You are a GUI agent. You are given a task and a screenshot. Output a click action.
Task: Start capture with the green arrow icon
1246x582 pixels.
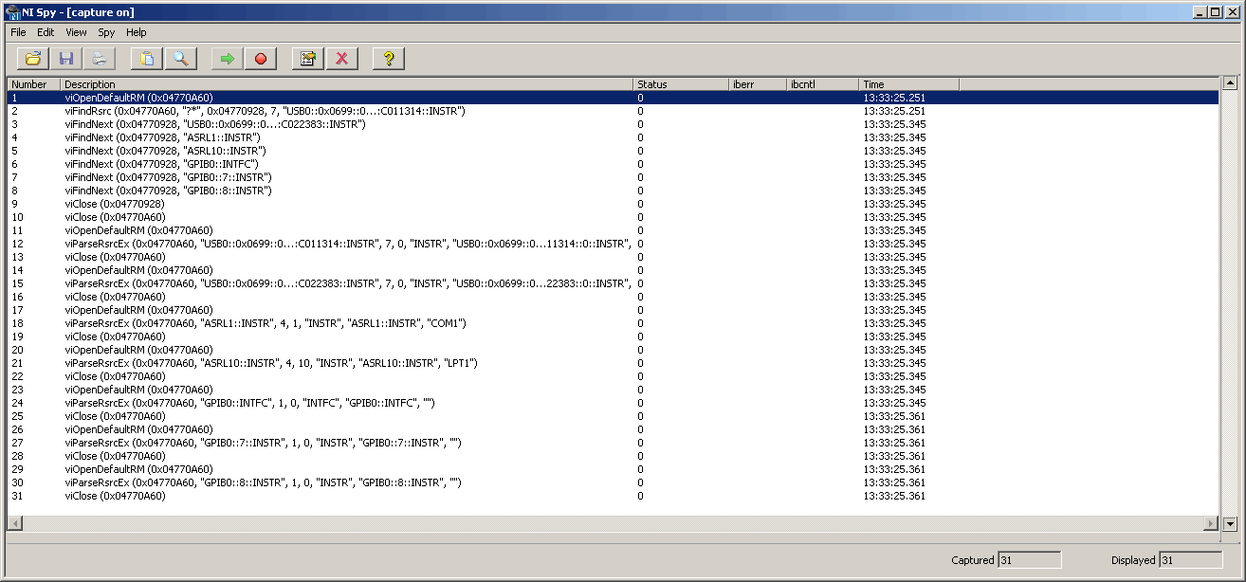(x=228, y=59)
